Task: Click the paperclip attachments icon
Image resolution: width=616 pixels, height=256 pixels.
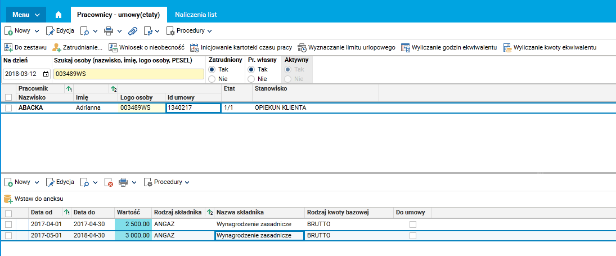Action: tap(133, 30)
